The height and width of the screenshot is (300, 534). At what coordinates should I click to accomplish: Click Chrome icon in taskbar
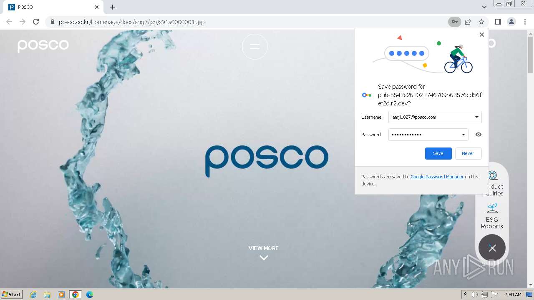(76, 295)
